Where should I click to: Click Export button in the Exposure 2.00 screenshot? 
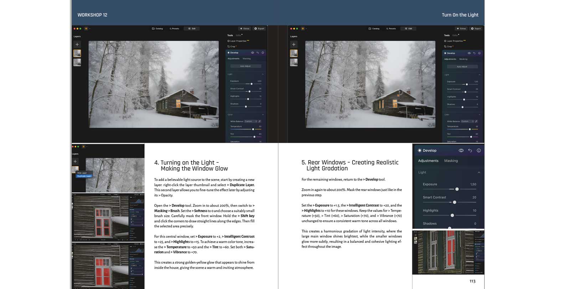(259, 28)
